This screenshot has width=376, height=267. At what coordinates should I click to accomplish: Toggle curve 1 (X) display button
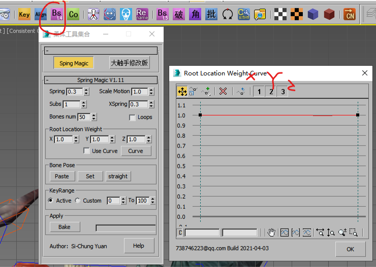point(259,92)
